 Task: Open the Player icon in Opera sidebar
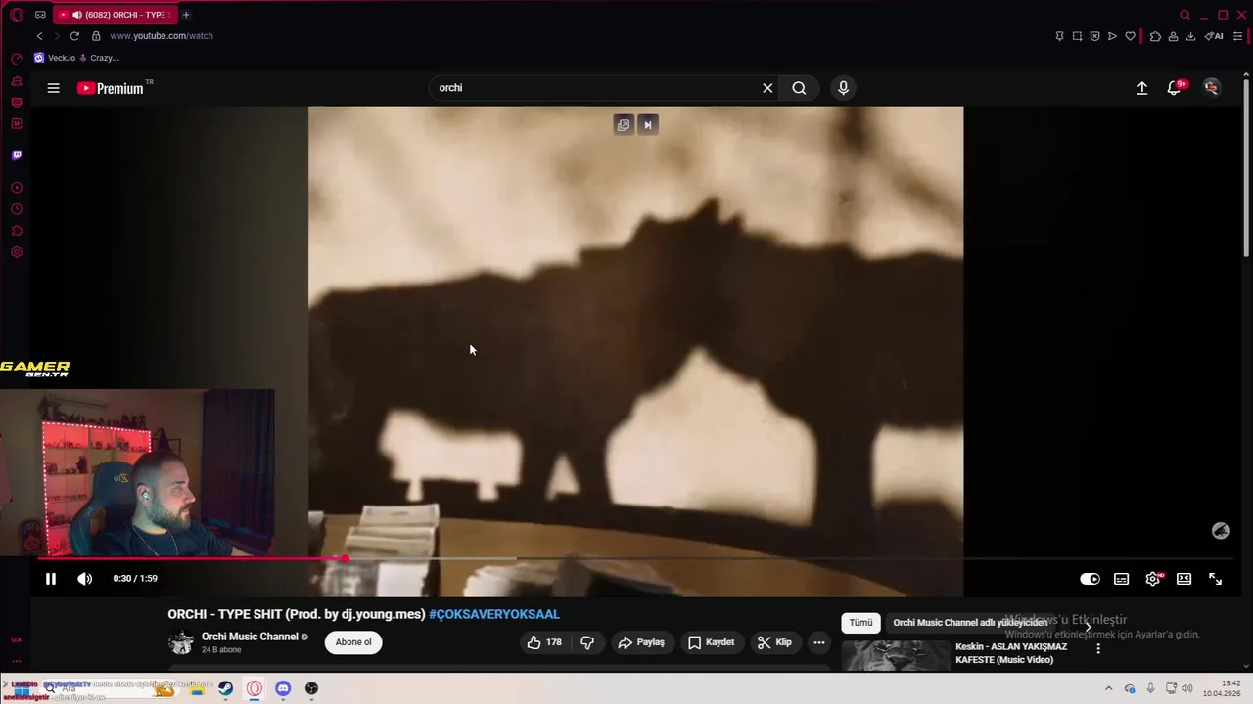[x=17, y=188]
